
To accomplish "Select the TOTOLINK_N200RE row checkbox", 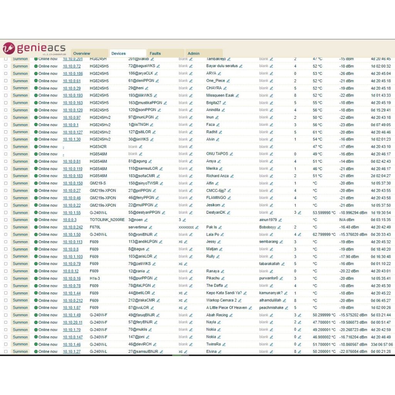I will 6,220.
